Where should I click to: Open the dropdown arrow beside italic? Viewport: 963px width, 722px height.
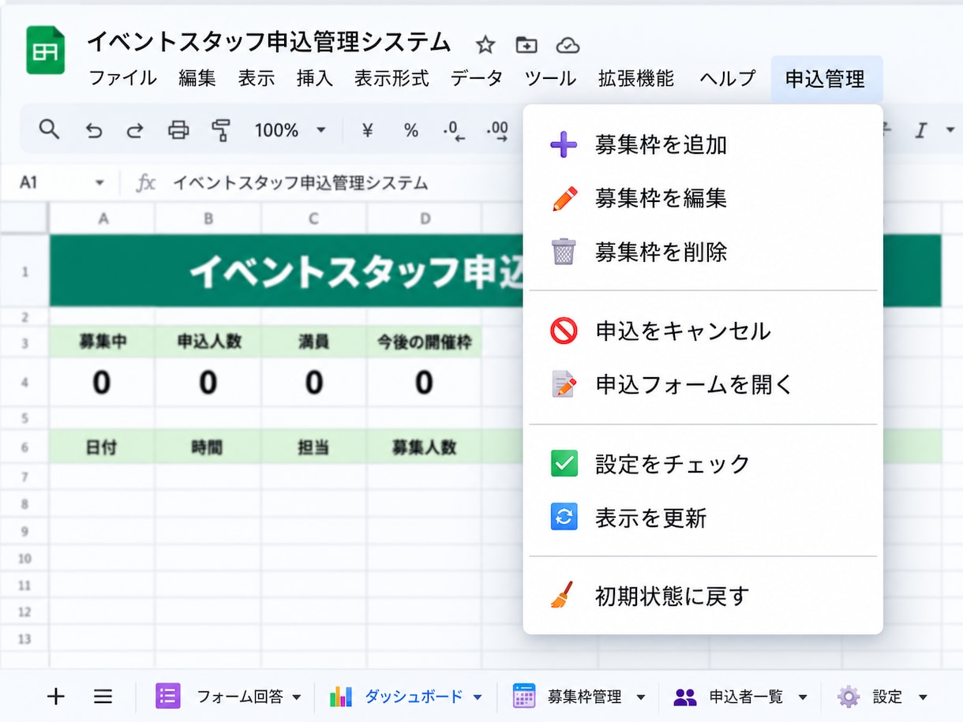tap(950, 130)
